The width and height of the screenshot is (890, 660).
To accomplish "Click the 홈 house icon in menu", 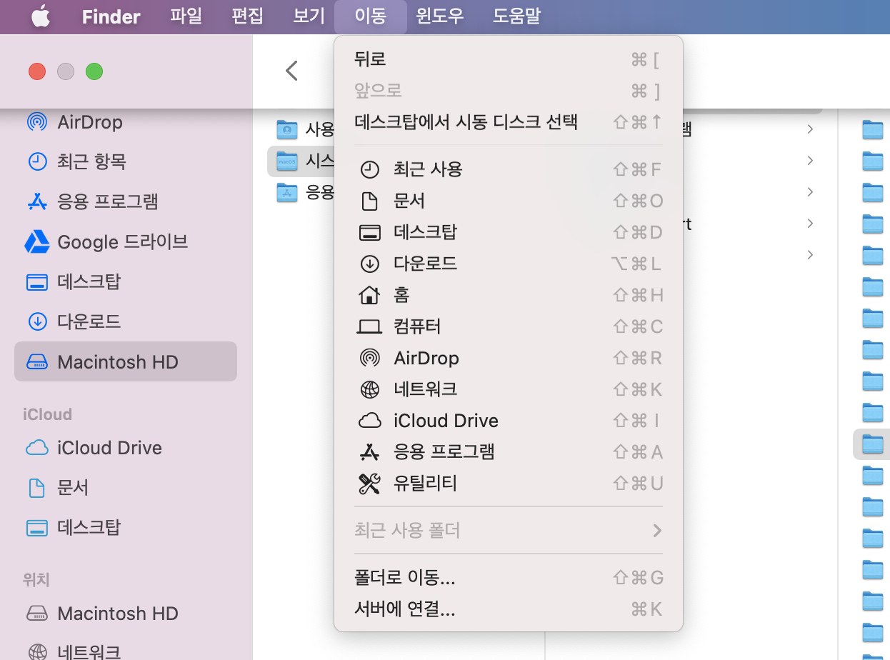I will click(x=369, y=295).
